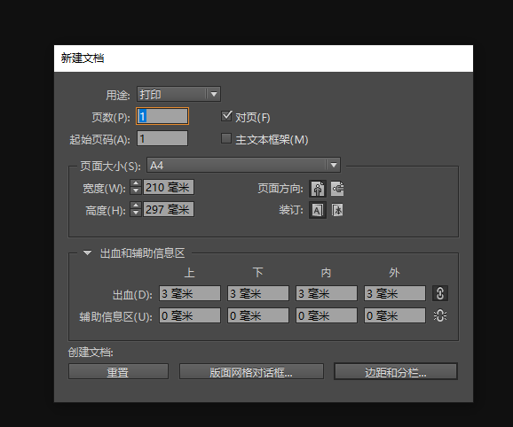Edit the 辅助信息区 outside (外) field

(395, 315)
